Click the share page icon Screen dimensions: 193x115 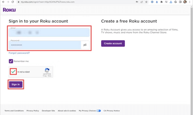pyautogui.click(x=142, y=2)
